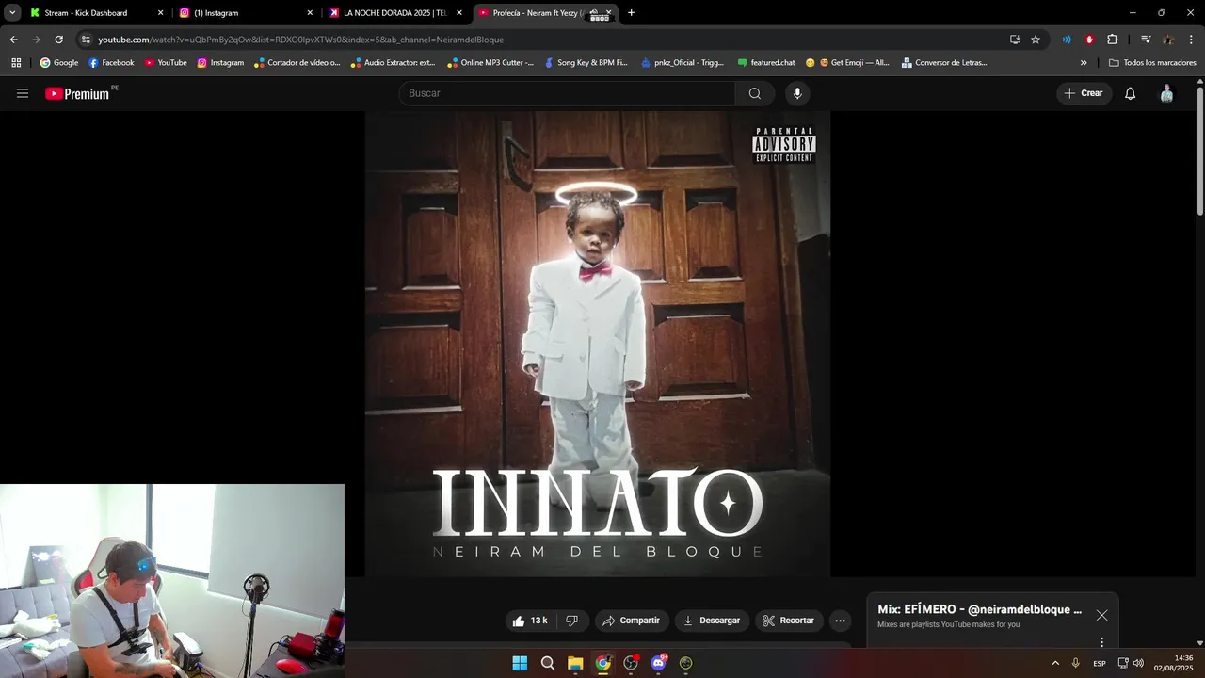Like the video with thumbs-up
1205x678 pixels.
tap(528, 621)
